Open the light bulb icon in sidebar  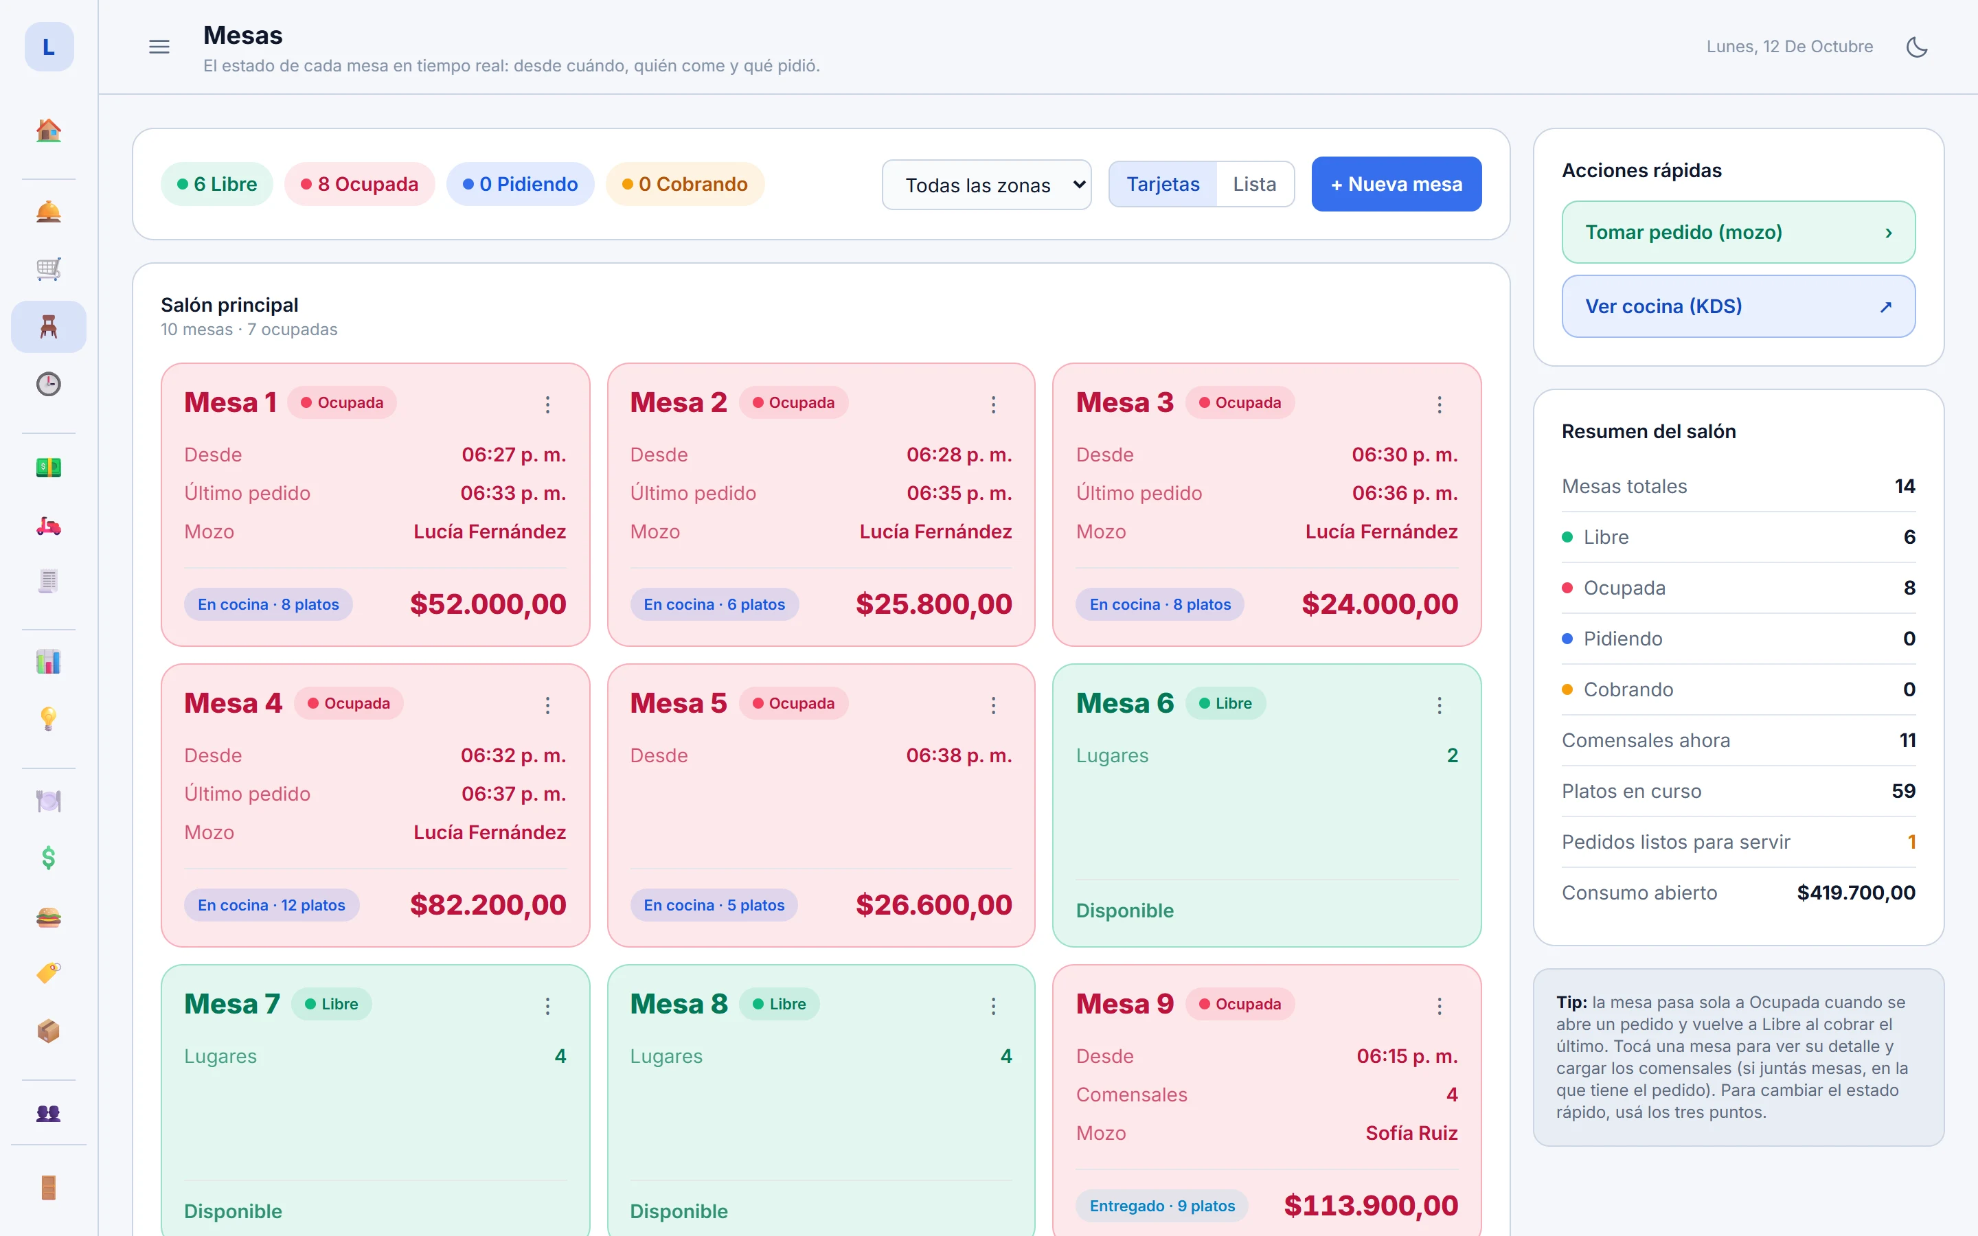[x=48, y=718]
